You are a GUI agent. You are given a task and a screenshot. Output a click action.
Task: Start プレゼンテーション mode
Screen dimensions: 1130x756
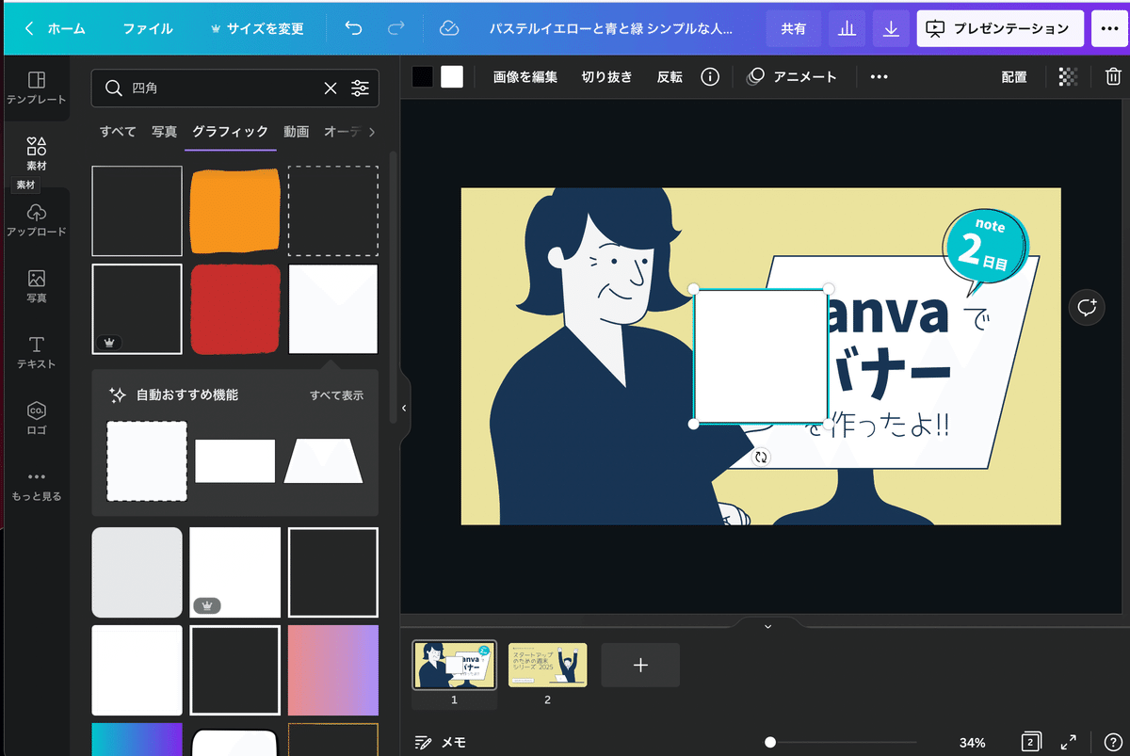[1000, 28]
